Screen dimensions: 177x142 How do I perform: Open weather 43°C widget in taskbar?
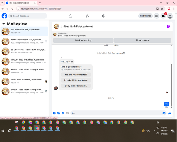pyautogui.click(x=146, y=131)
